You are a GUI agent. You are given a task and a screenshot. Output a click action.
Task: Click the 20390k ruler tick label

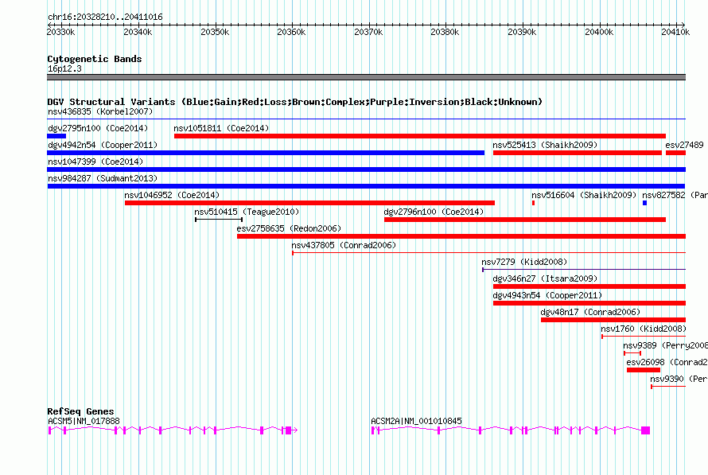click(x=522, y=32)
